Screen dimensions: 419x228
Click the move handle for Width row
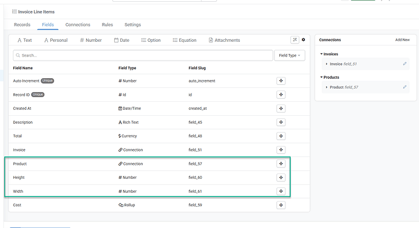[x=281, y=191]
